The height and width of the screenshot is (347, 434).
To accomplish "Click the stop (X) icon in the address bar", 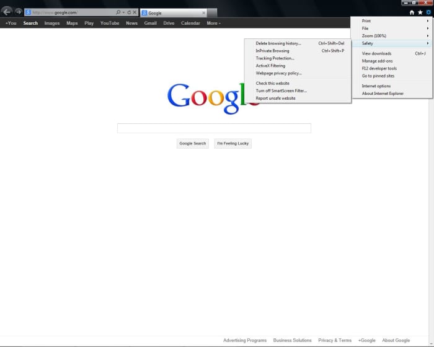I will click(135, 12).
